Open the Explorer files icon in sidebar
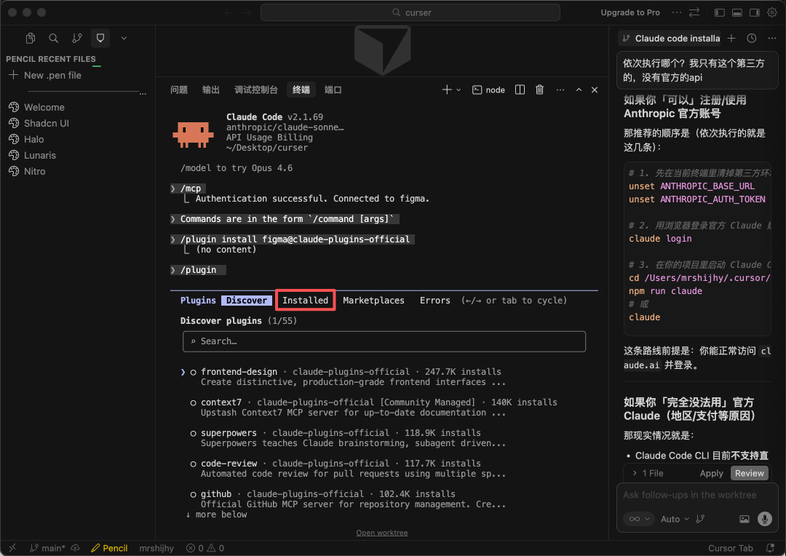 pyautogui.click(x=31, y=38)
